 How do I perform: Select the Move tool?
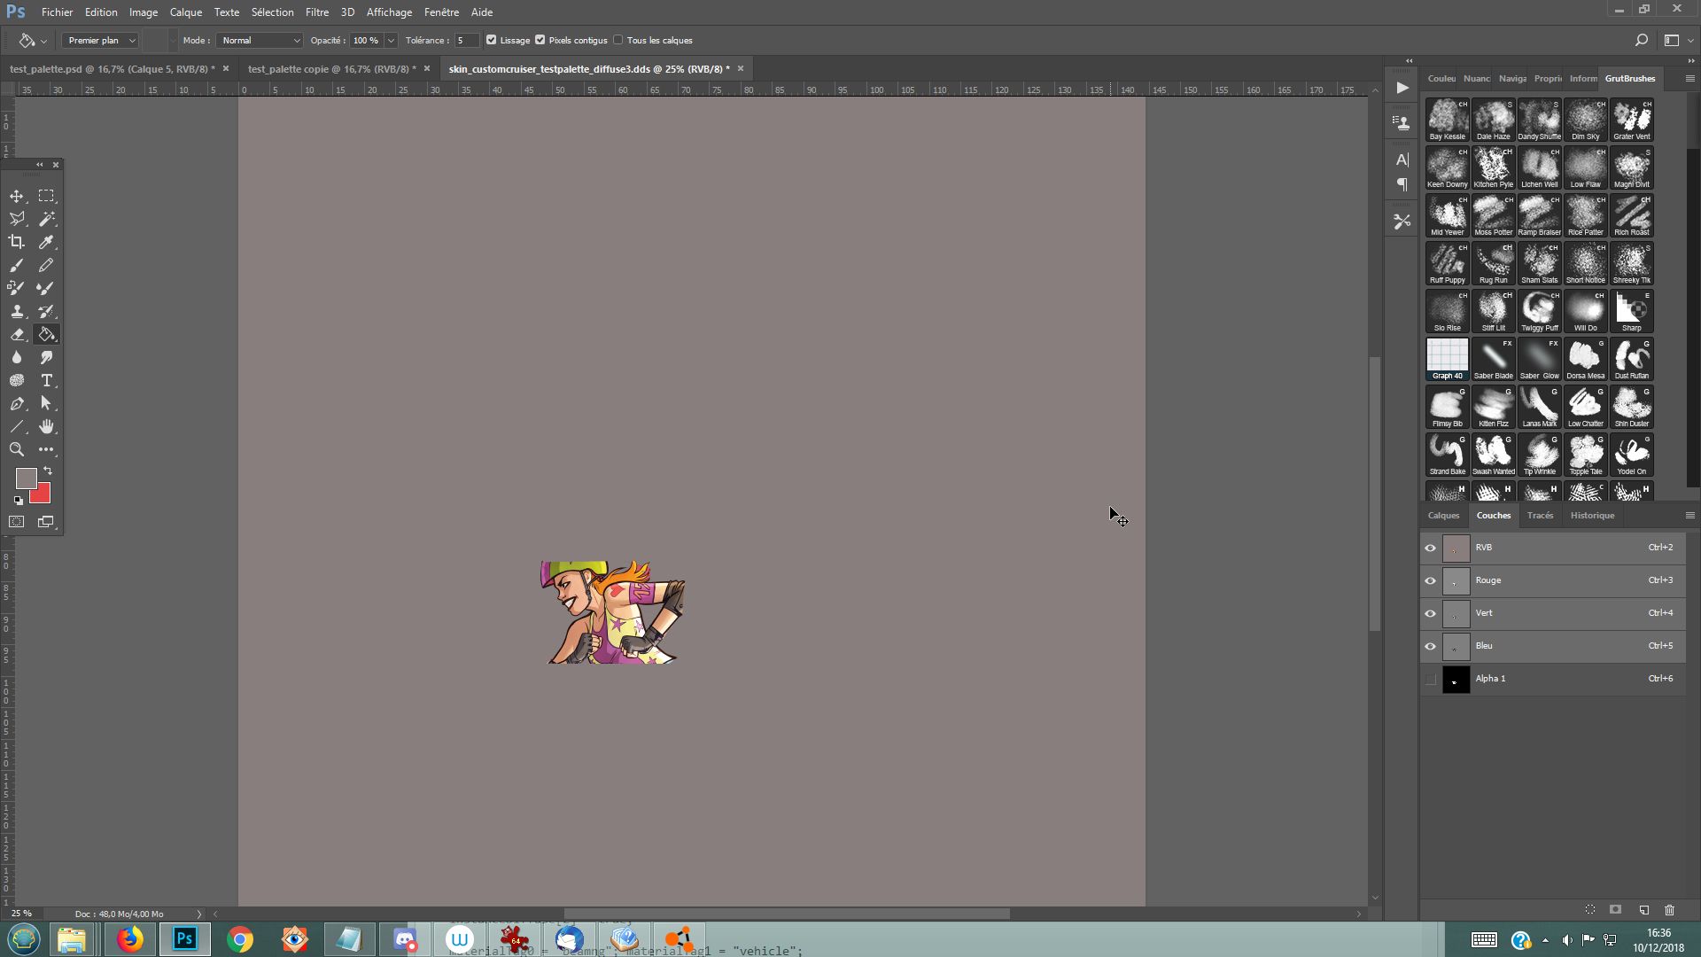pyautogui.click(x=17, y=196)
